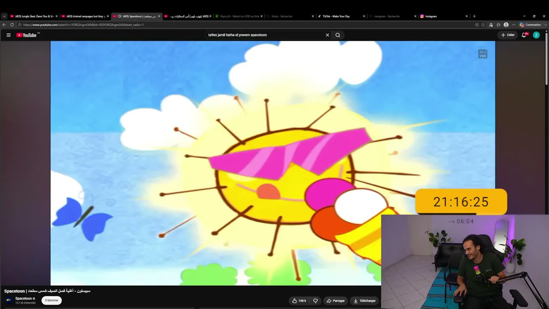
Task: Click the 21:16:25 timer overlay
Action: point(461,202)
